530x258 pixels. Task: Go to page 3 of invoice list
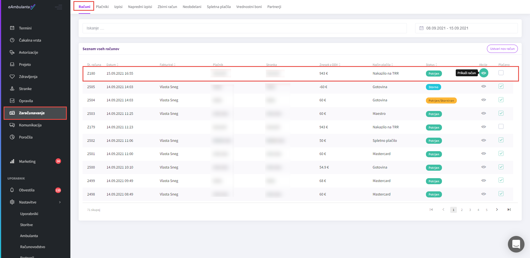click(x=470, y=210)
